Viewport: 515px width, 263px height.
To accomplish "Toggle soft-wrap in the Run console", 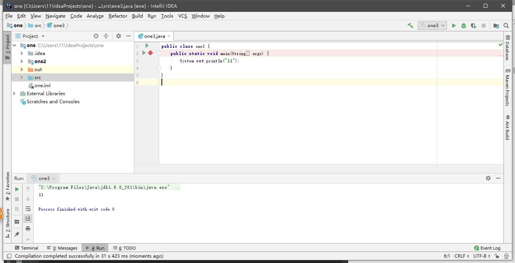I will [x=28, y=209].
